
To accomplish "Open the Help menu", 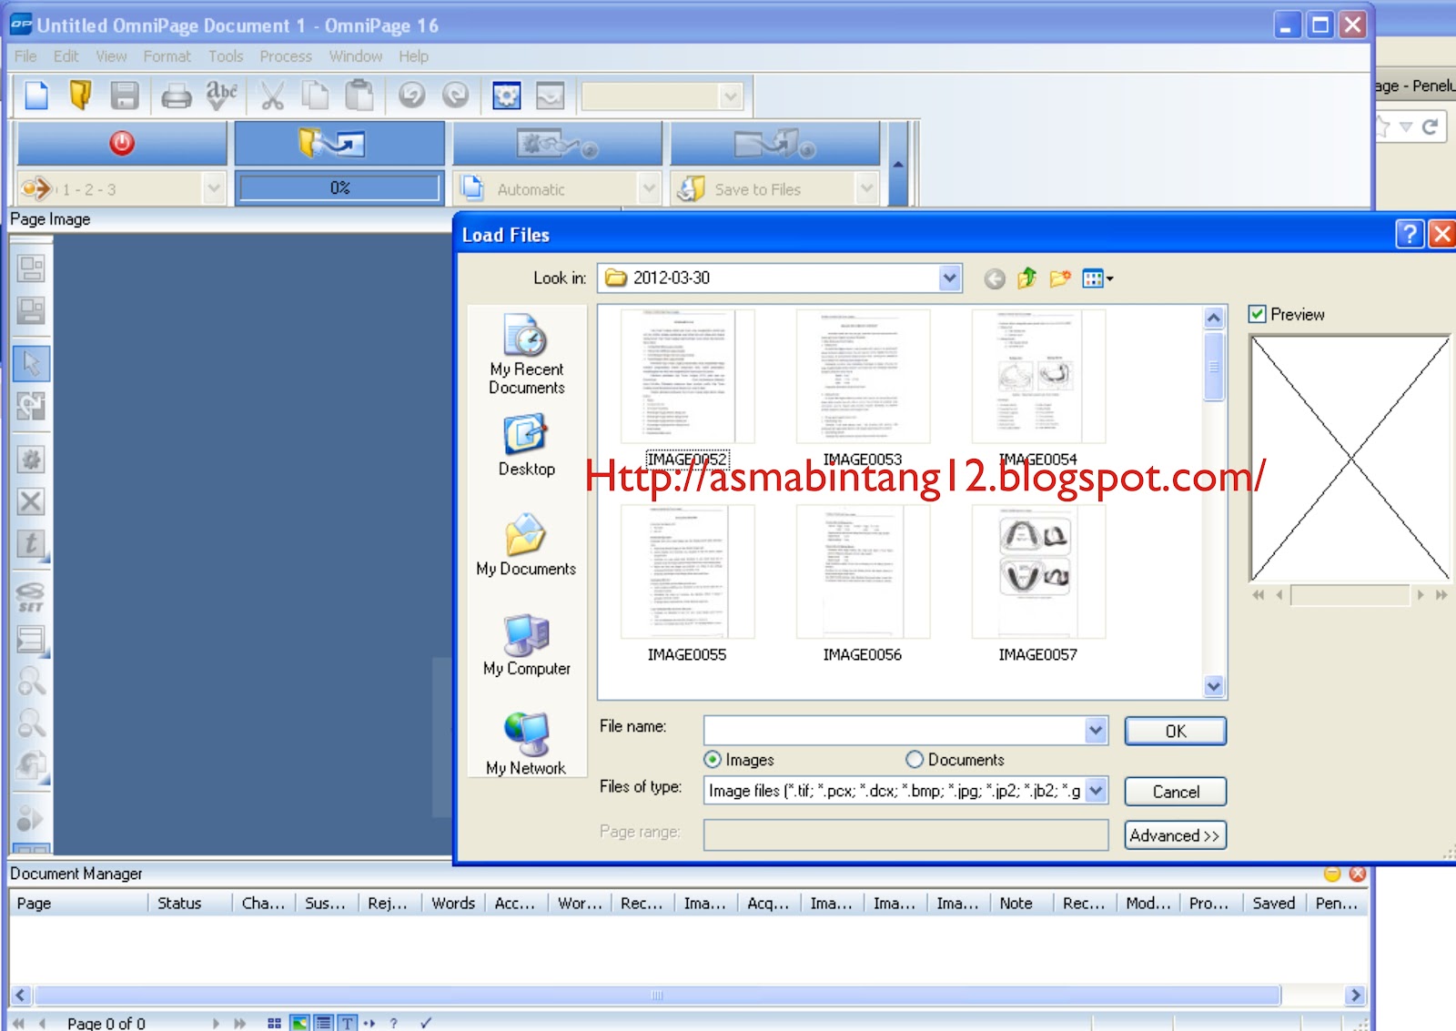I will point(413,56).
